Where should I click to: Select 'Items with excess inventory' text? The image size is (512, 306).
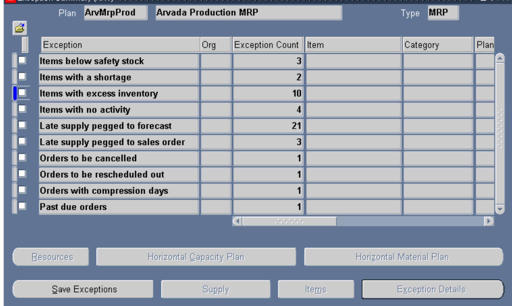(99, 94)
